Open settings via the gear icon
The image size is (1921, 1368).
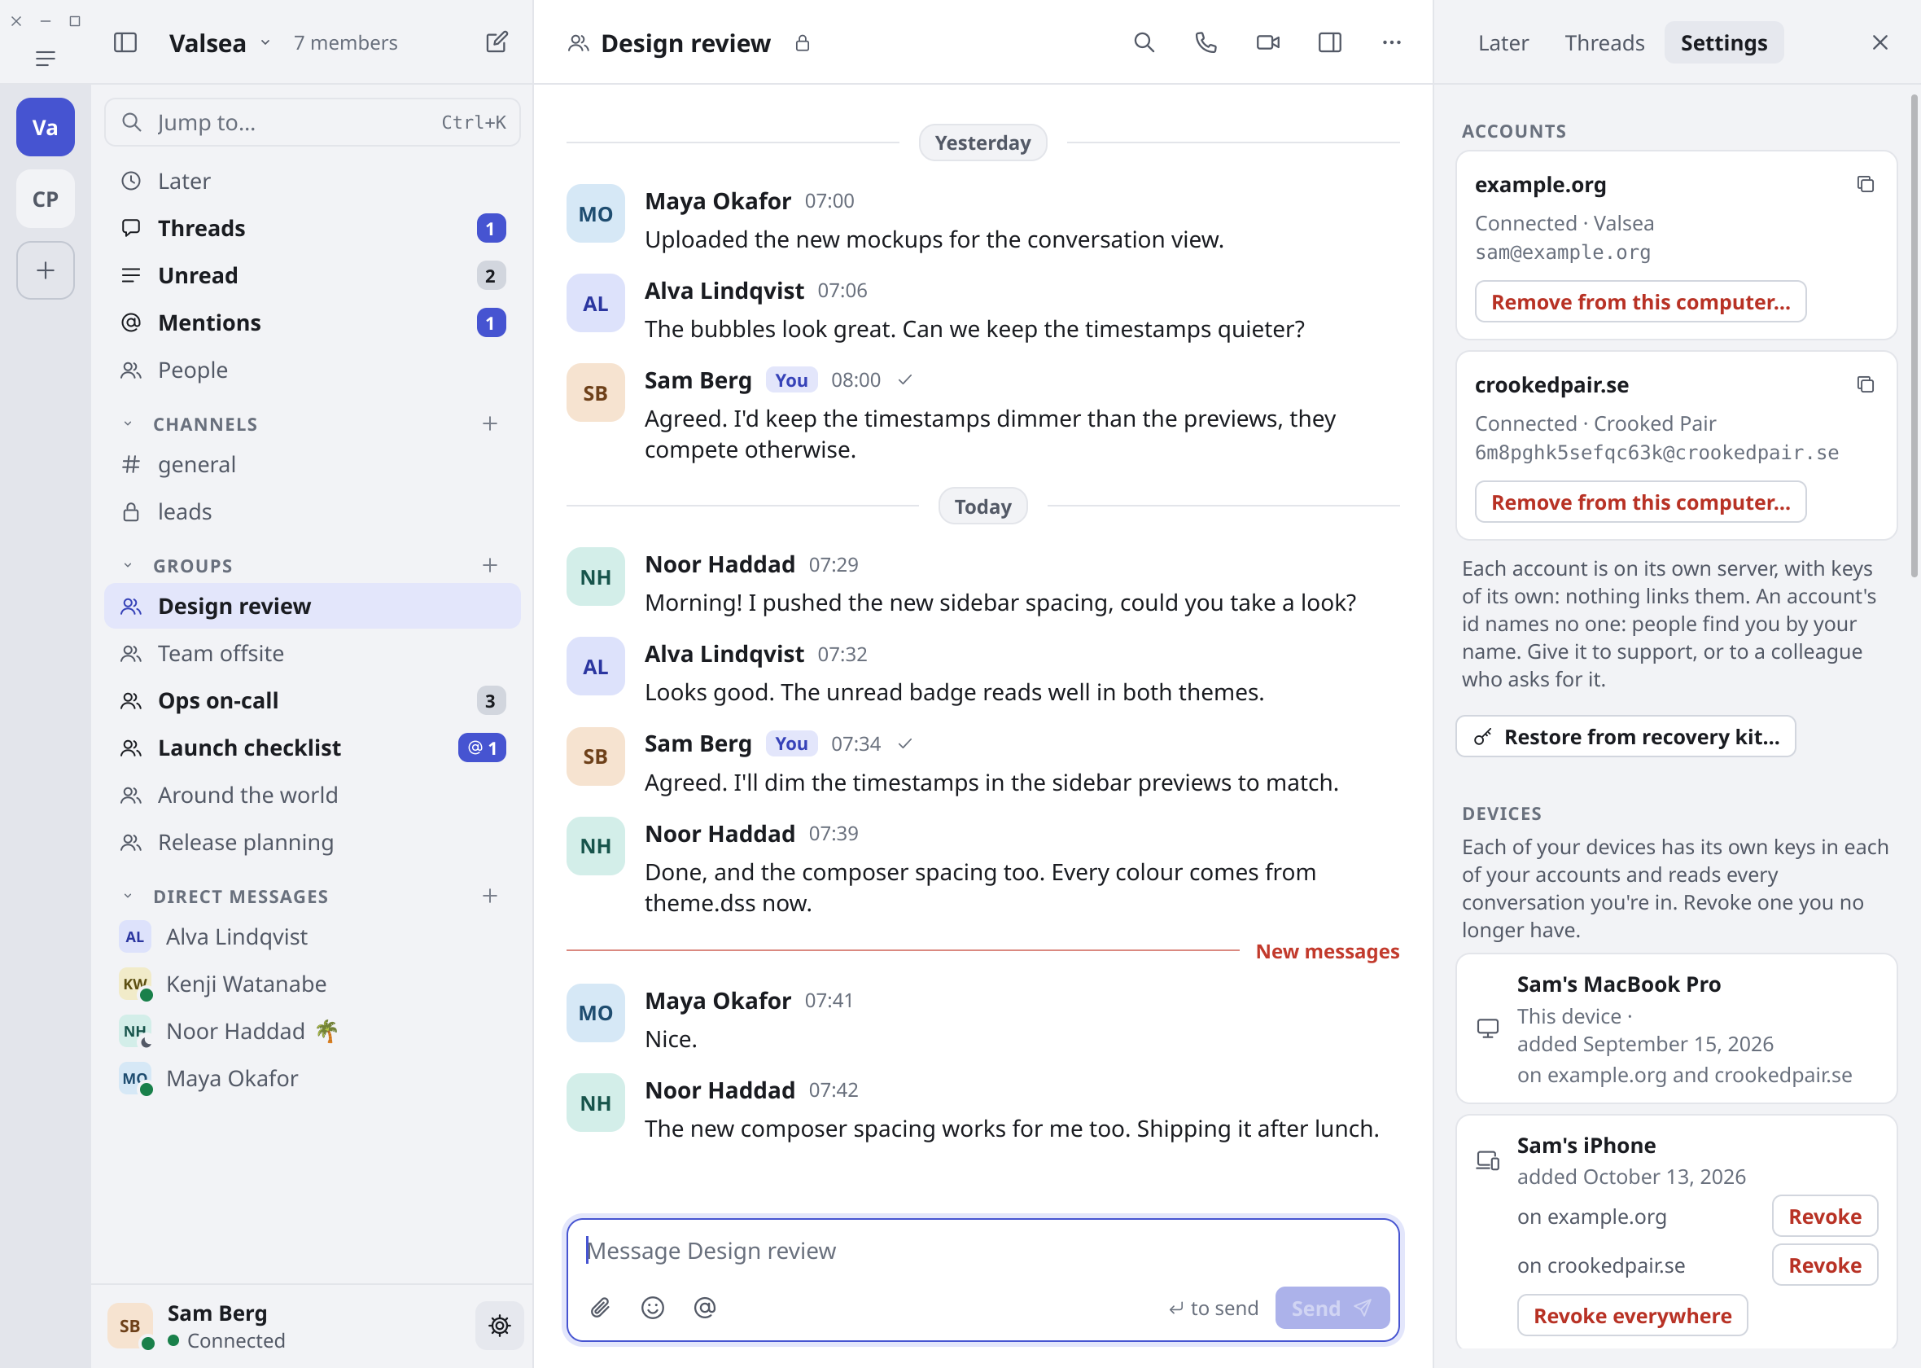pos(499,1325)
